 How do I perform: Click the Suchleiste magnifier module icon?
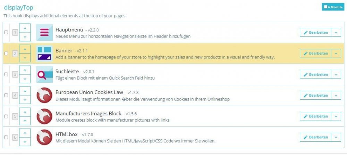click(44, 74)
